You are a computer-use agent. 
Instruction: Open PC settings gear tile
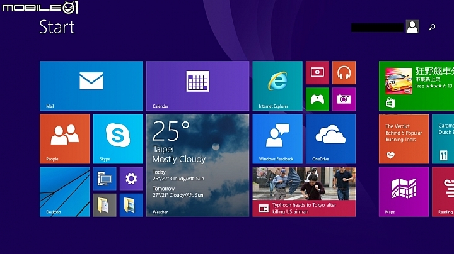[131, 179]
